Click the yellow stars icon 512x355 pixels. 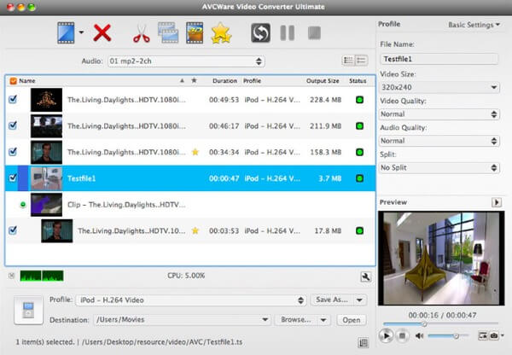[221, 33]
